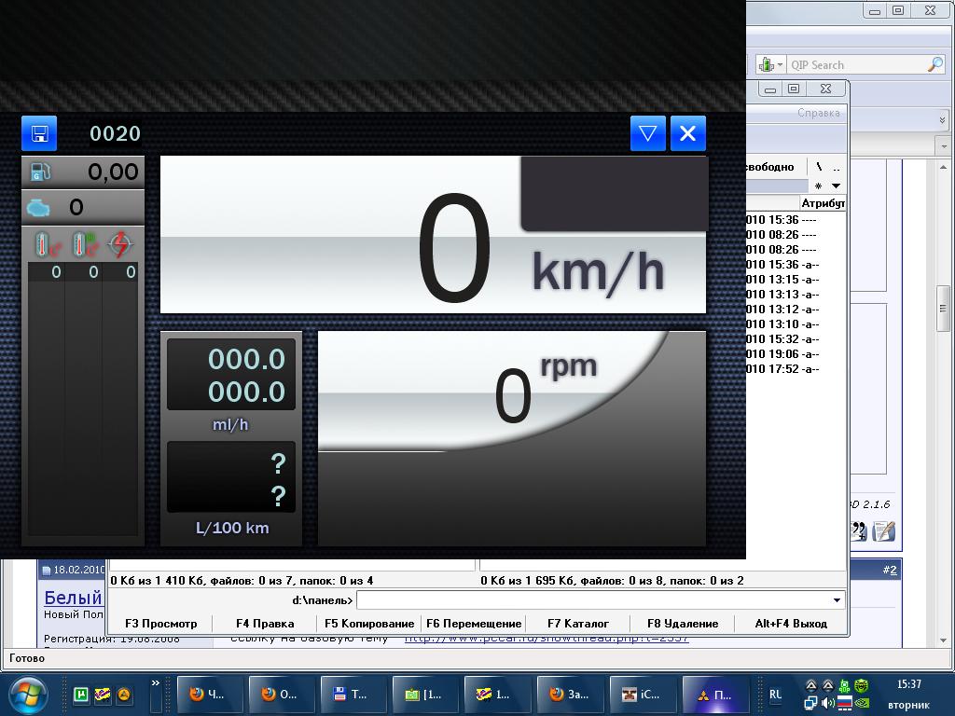Click the F7 Каталог button
This screenshot has width=955, height=716.
[x=578, y=624]
